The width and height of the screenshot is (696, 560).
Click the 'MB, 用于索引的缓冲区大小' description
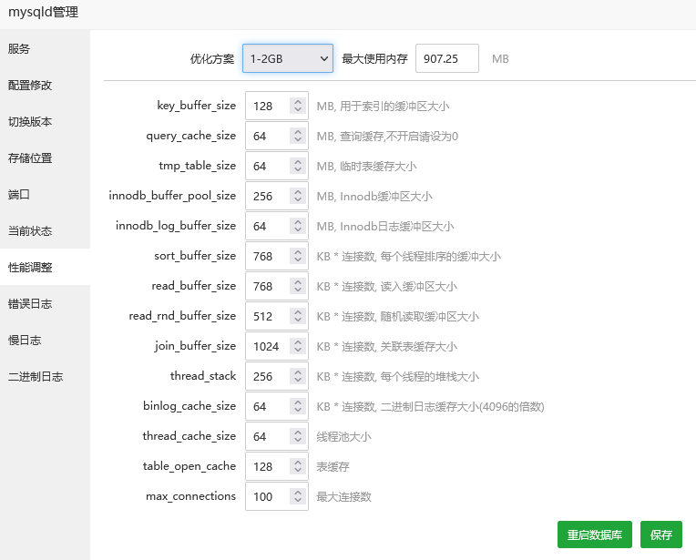coord(383,106)
